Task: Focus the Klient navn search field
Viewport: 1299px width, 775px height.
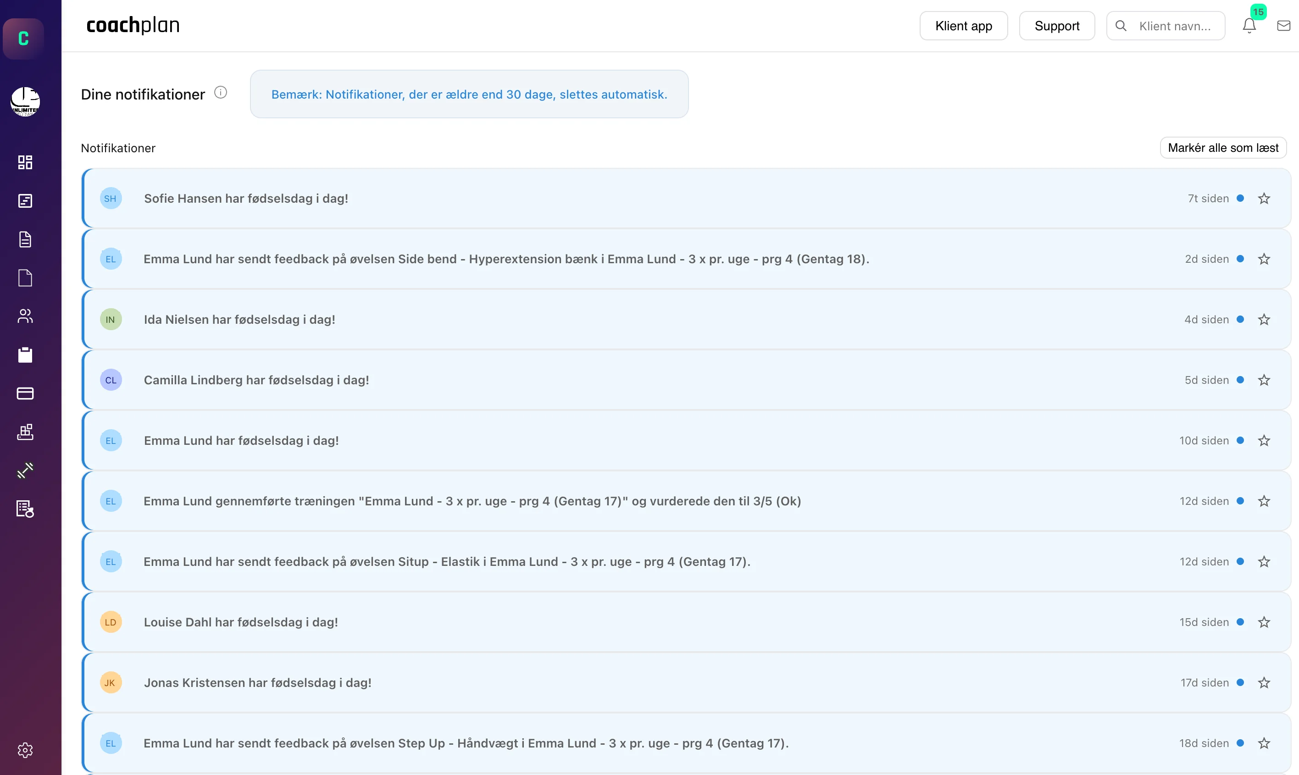Action: coord(1166,26)
